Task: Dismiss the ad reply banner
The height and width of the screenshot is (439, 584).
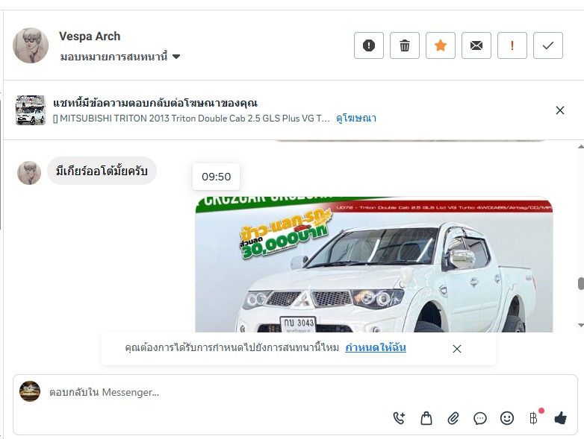Action: tap(560, 110)
